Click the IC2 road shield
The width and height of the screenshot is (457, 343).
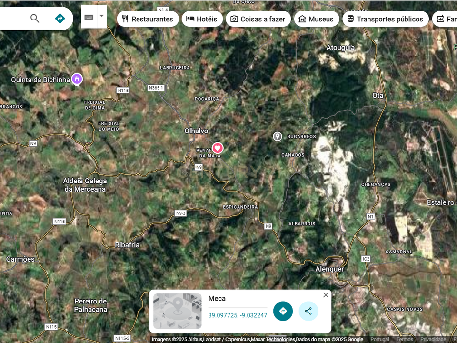366,259
